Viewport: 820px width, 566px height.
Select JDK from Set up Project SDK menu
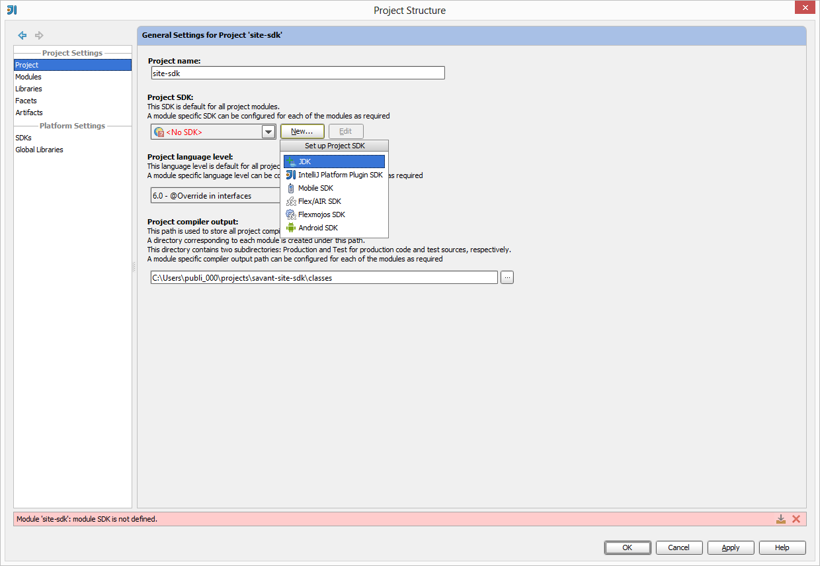(x=334, y=162)
